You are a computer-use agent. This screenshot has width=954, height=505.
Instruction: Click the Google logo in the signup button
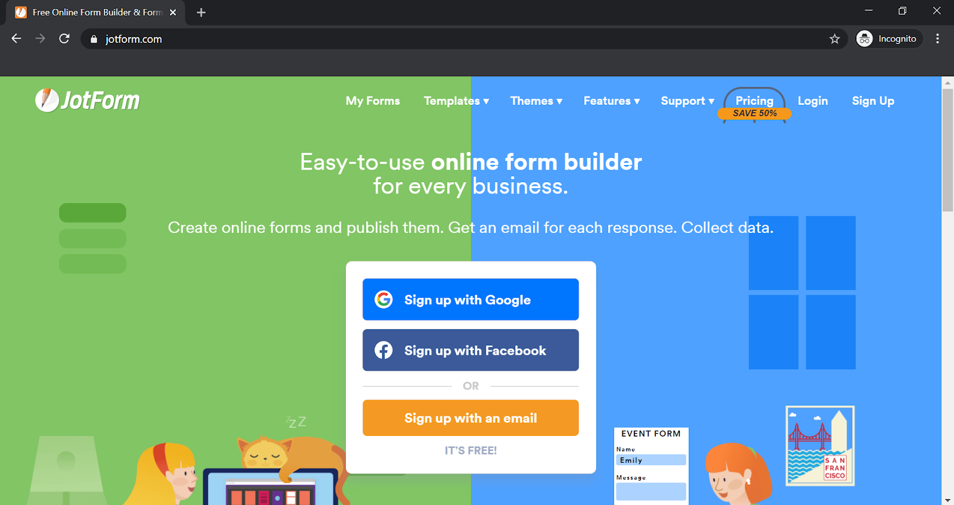pos(383,299)
